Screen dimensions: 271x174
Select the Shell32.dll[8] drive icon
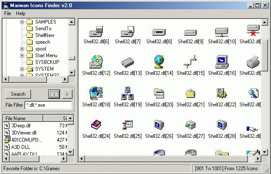click(159, 32)
